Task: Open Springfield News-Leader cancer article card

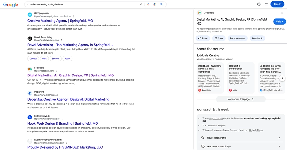Action: click(x=272, y=78)
